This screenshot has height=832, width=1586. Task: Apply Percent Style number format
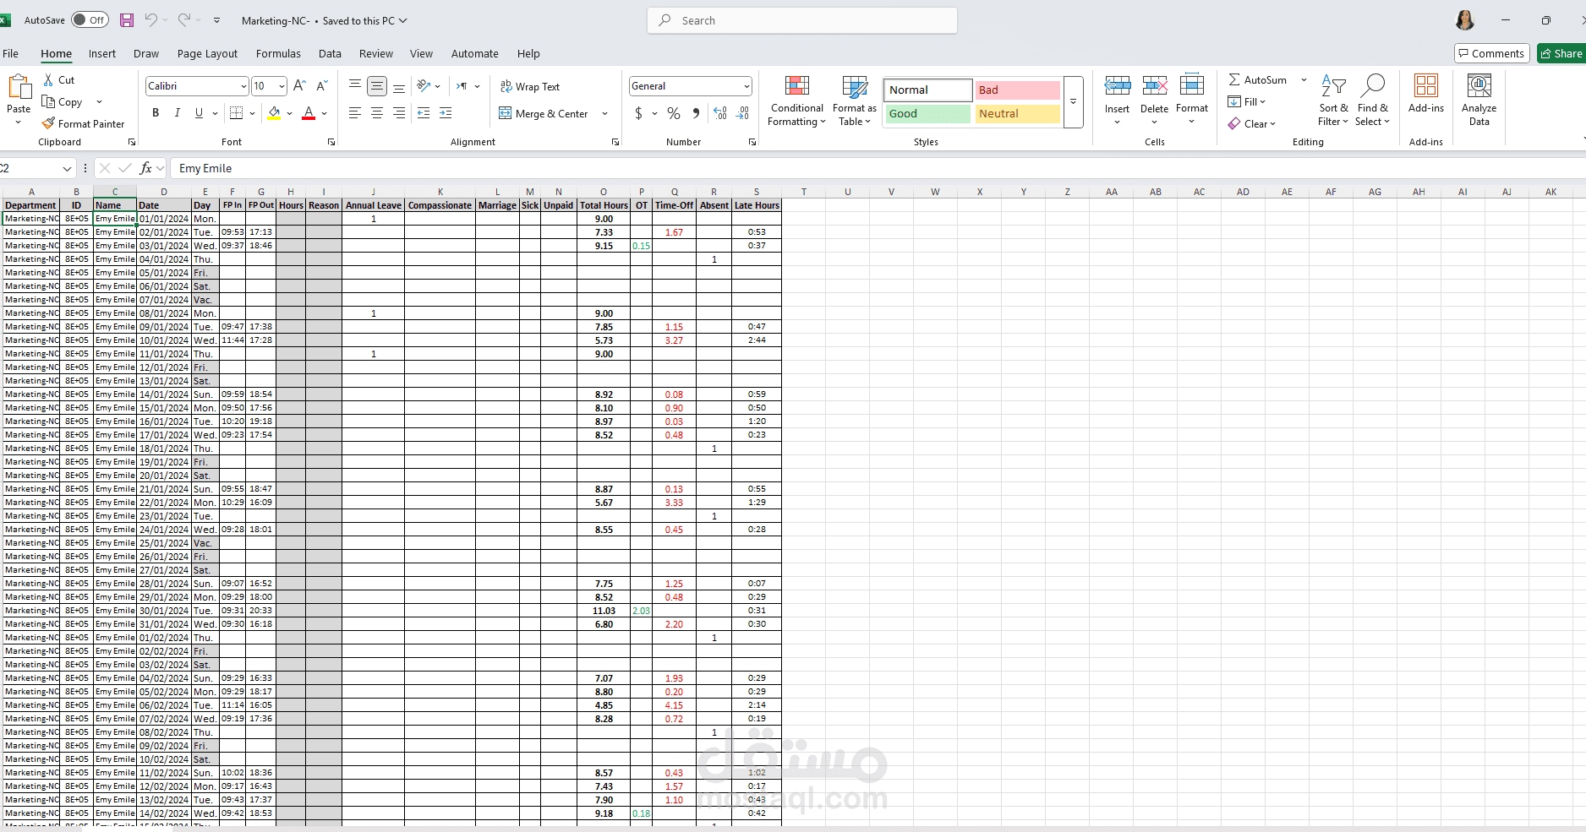click(x=674, y=112)
